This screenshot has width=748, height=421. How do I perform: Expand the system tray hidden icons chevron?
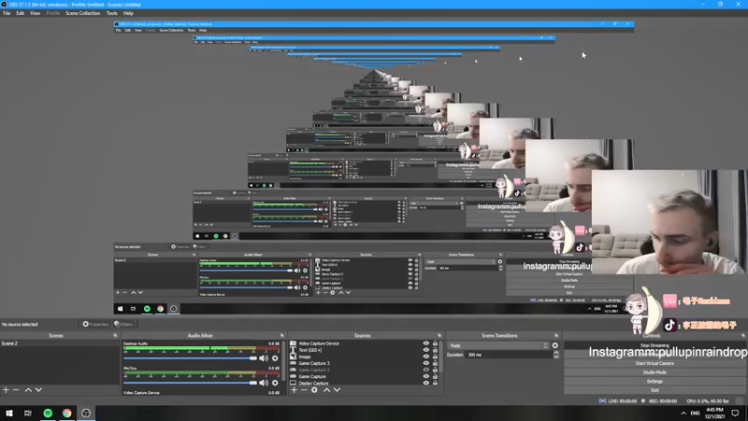tap(683, 413)
